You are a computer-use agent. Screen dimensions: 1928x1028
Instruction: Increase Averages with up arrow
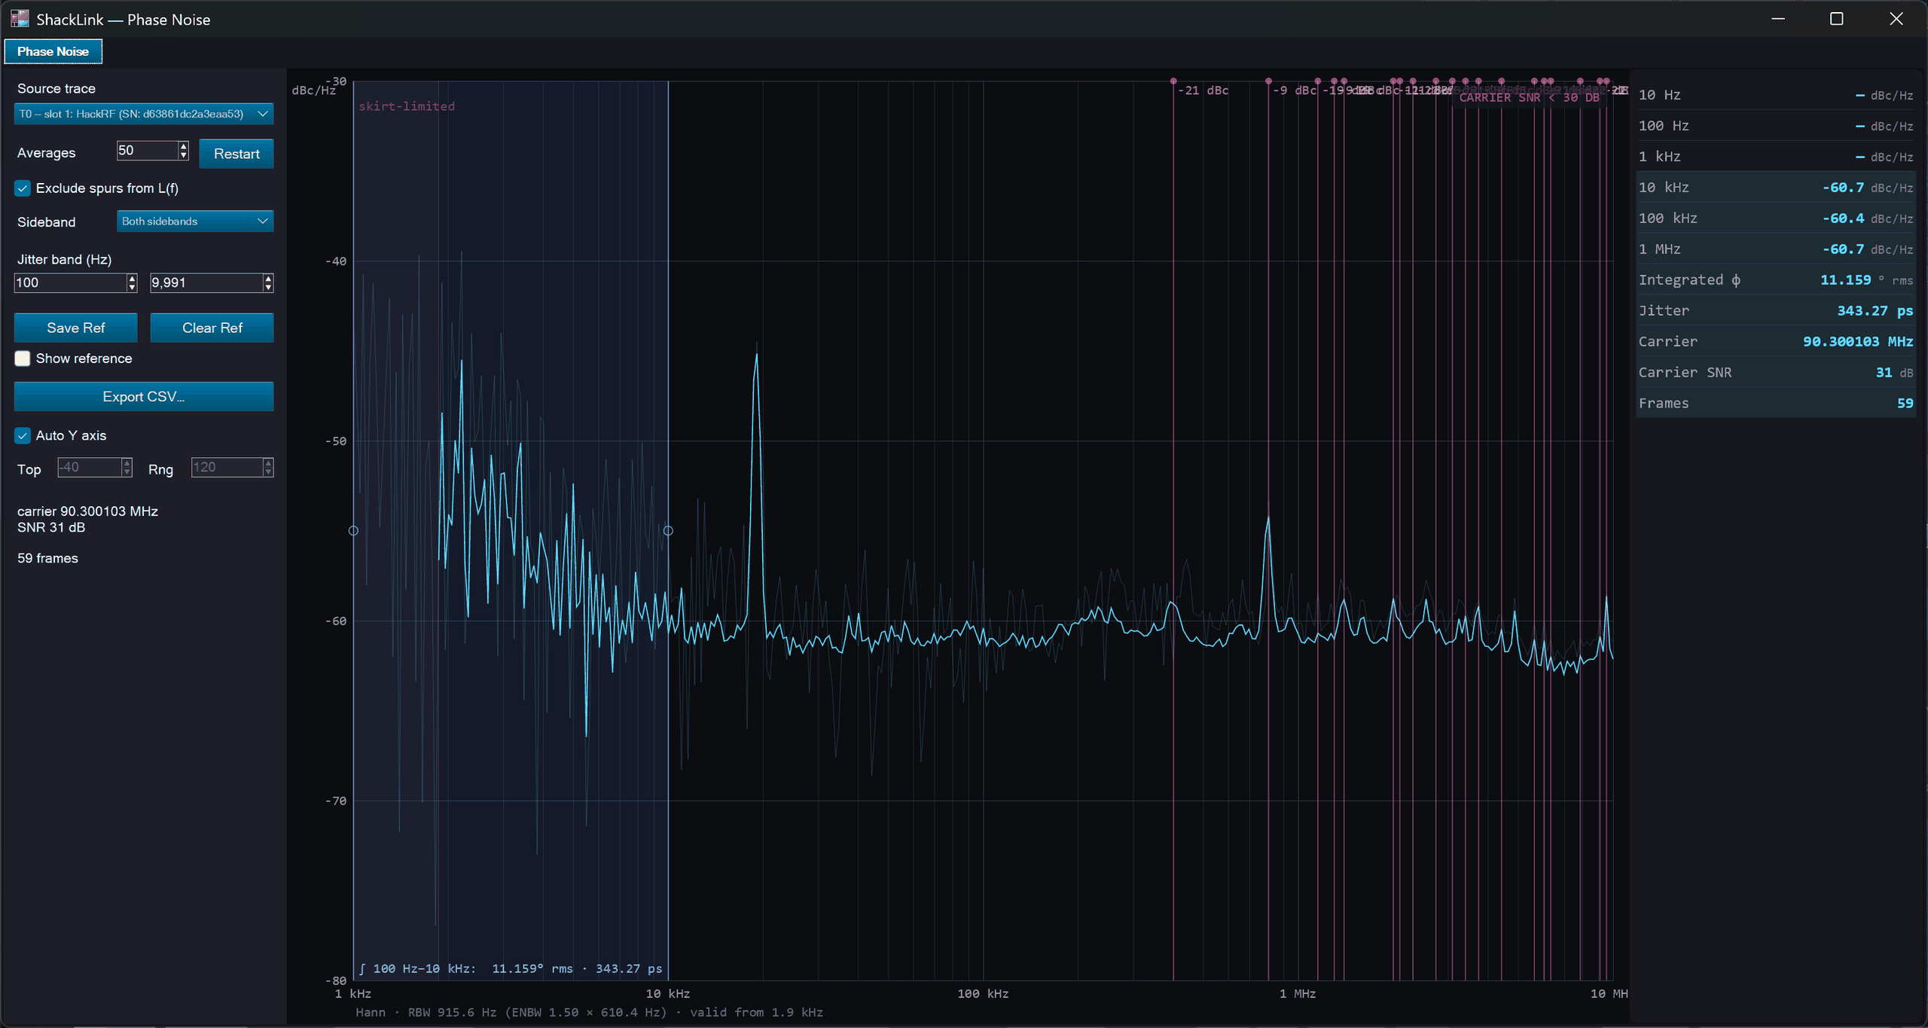[183, 145]
